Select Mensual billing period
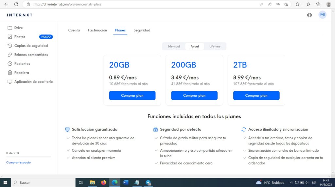 tap(174, 46)
